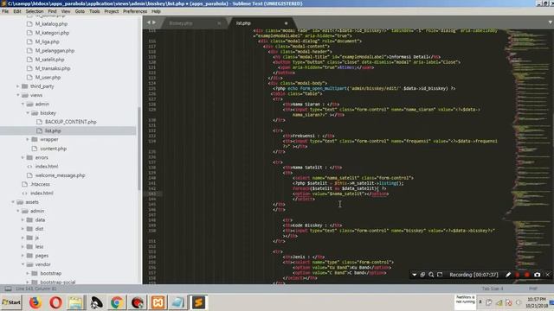The height and width of the screenshot is (311, 554).
Task: Open Google Chrome from the taskbar
Action: coord(117,302)
